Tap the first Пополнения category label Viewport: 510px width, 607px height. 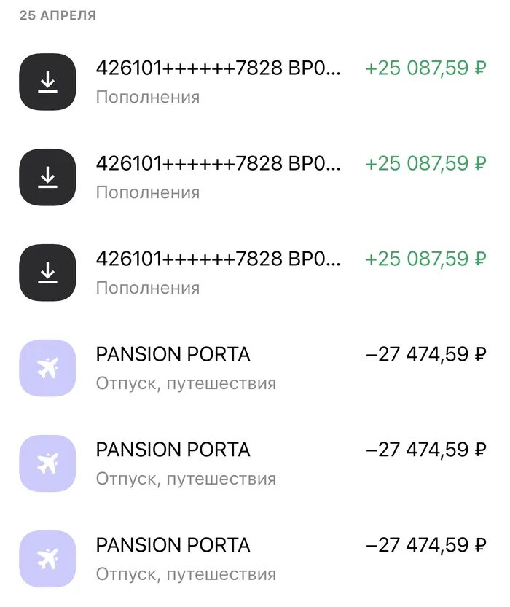148,97
